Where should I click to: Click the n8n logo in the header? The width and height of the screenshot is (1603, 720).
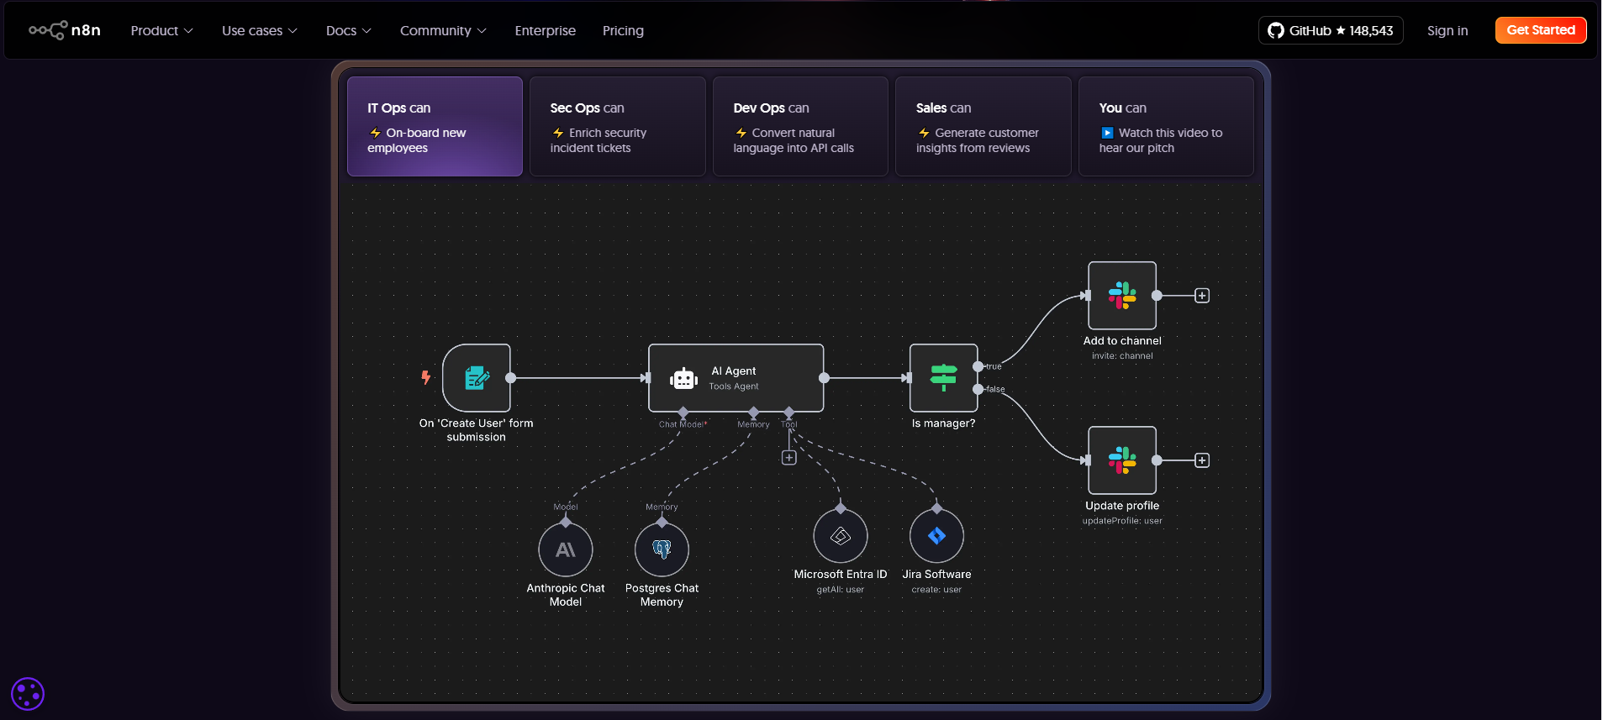[x=65, y=30]
